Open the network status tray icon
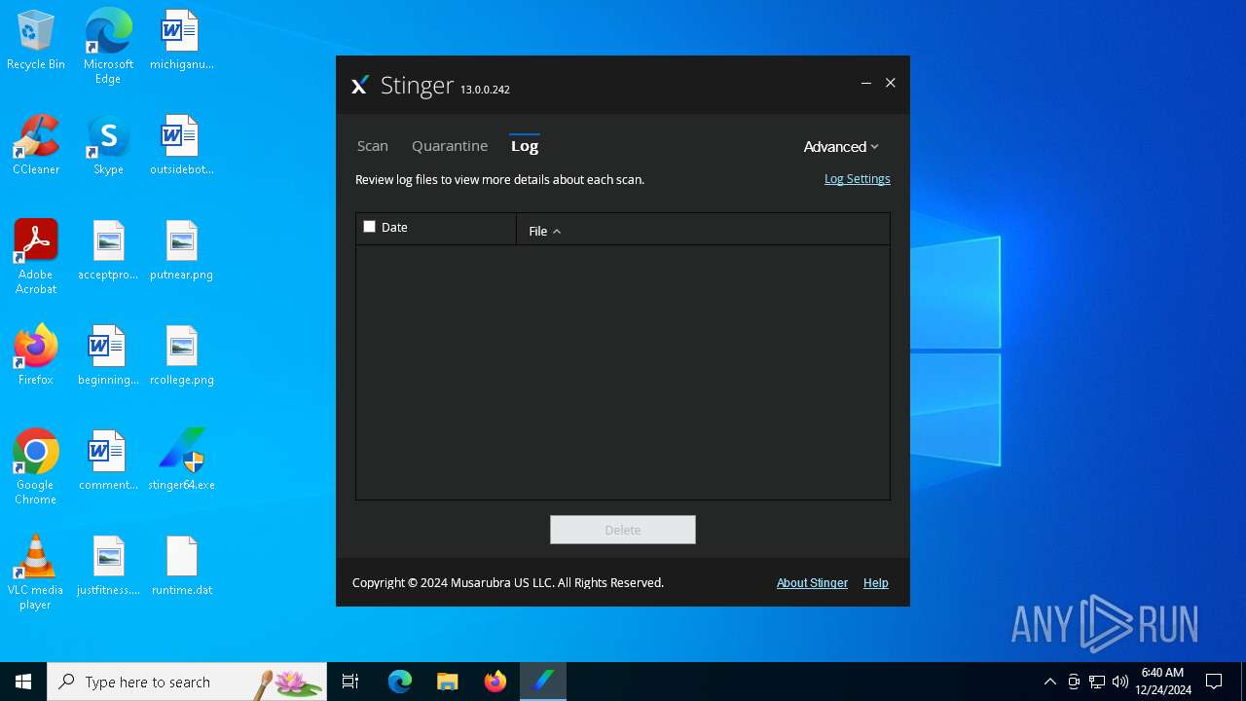The image size is (1246, 701). coord(1097,682)
